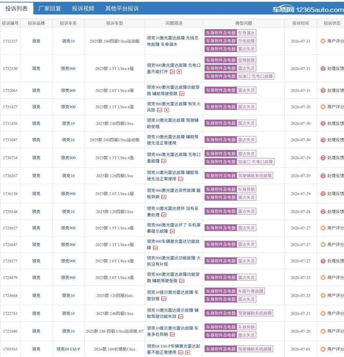
Task: Open image icon in complaint 1732130 description
Action: tap(172, 72)
